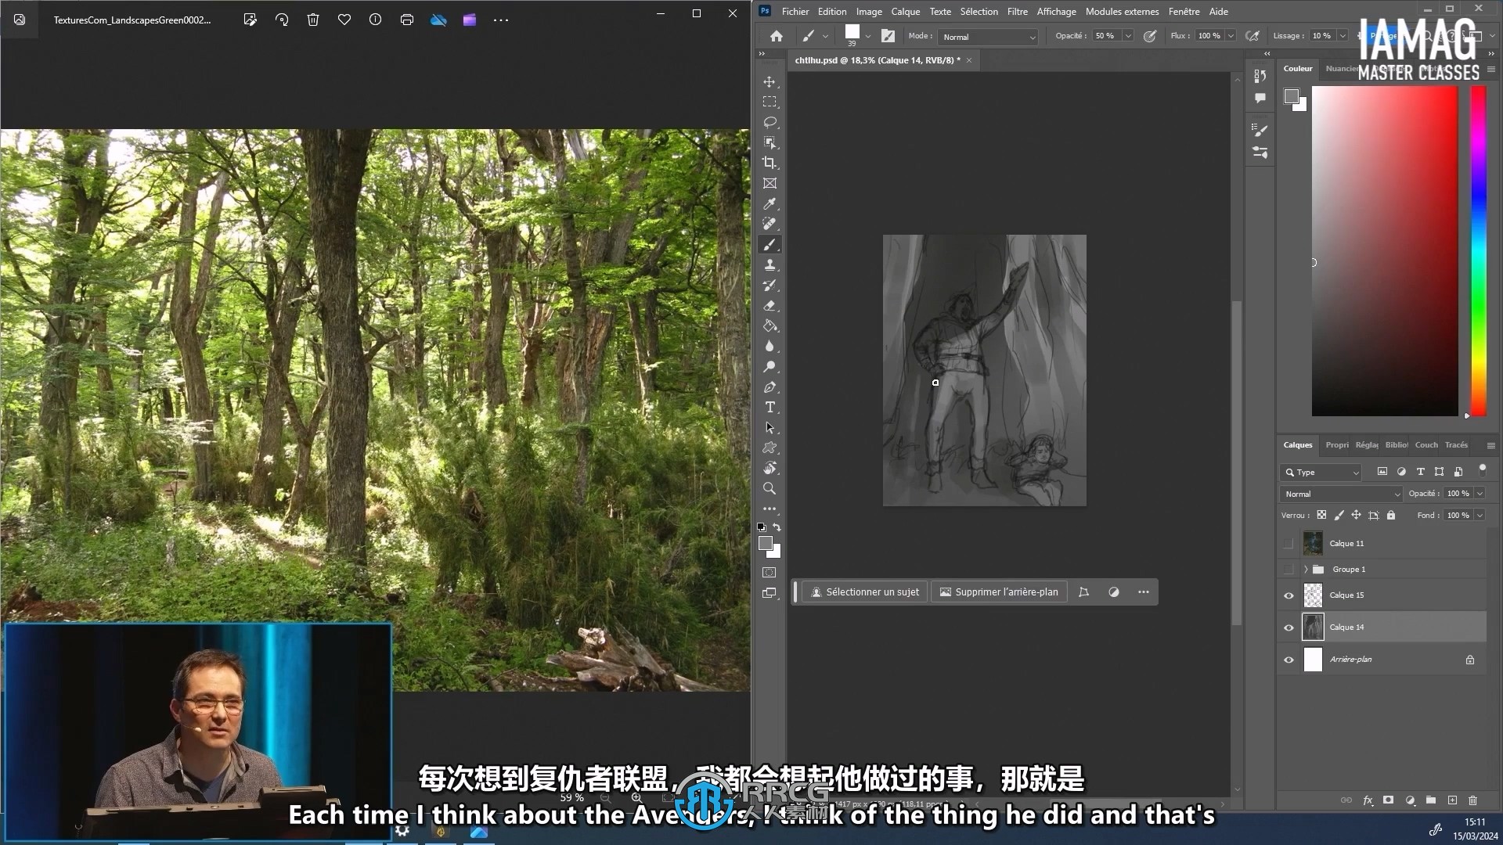Select the Move tool
The image size is (1503, 845).
point(770,82)
